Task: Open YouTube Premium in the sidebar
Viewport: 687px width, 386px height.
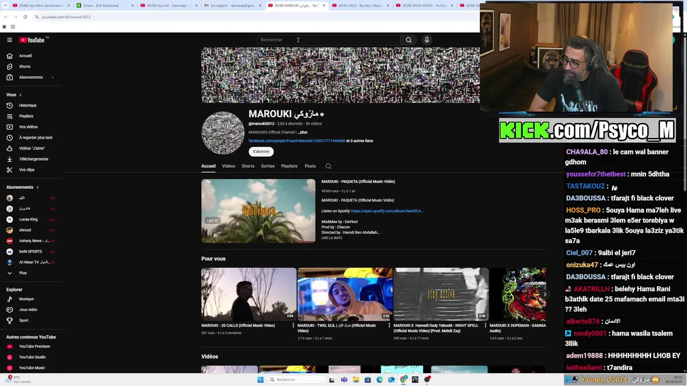Action: click(x=34, y=346)
